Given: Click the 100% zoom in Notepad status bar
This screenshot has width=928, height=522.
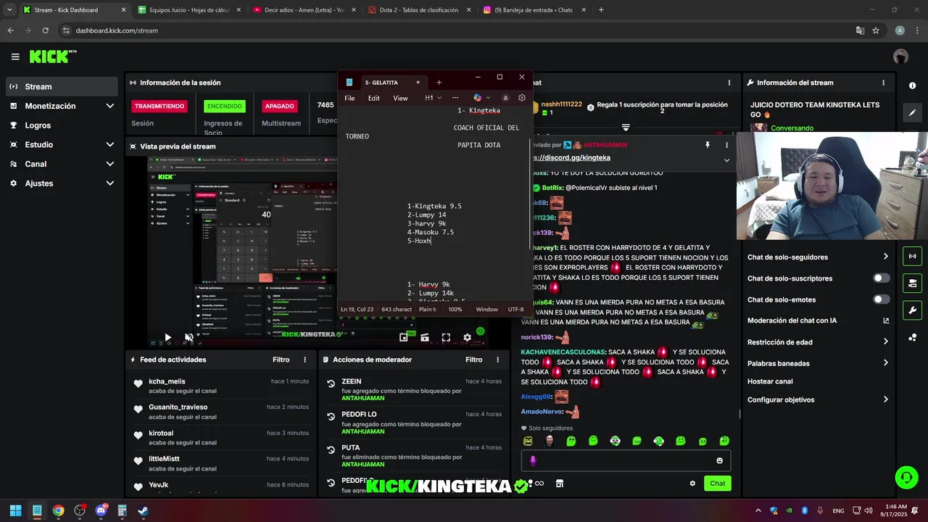Looking at the screenshot, I should click(455, 309).
